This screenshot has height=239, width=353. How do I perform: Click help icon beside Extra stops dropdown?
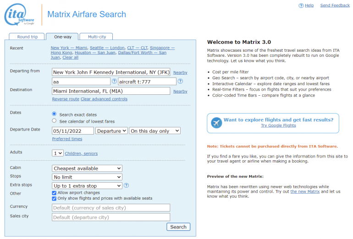pyautogui.click(x=126, y=185)
